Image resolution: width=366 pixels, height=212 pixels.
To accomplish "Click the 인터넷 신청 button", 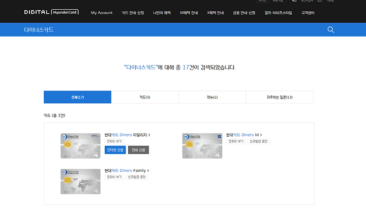I will point(115,150).
